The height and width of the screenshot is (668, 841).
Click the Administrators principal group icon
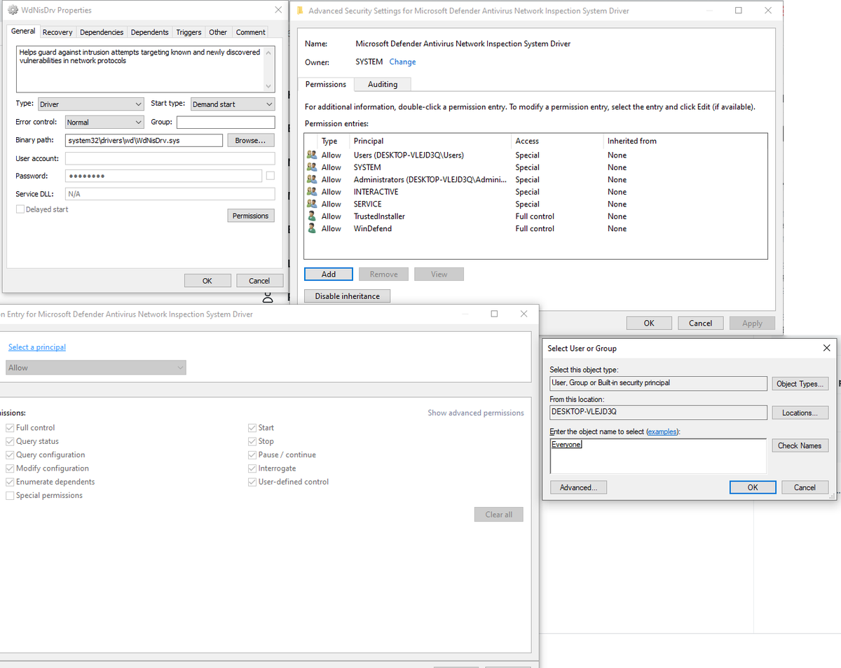point(312,179)
